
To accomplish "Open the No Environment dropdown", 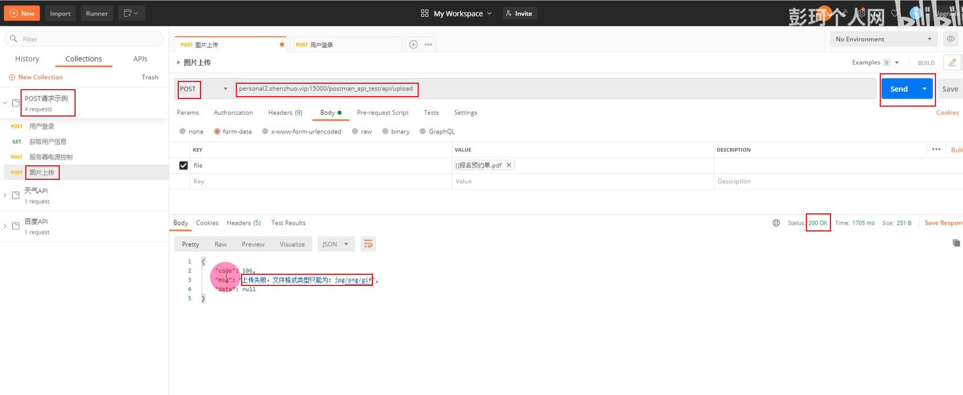I will coord(883,39).
